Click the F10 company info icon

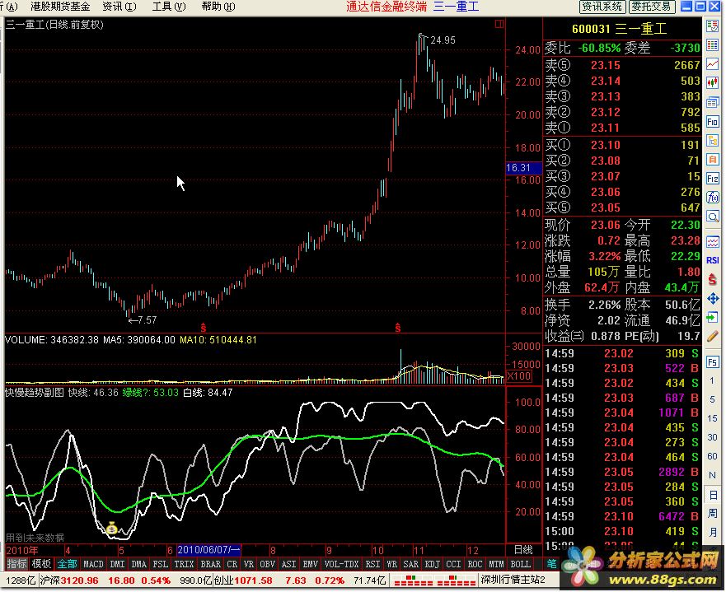[713, 122]
